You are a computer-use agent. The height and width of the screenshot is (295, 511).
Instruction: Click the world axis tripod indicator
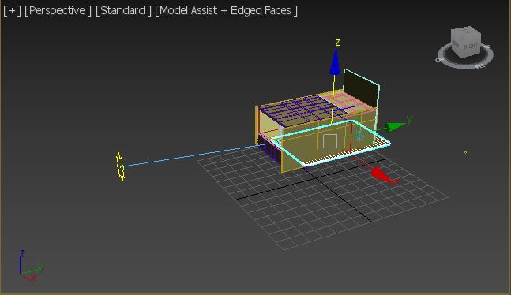point(30,266)
